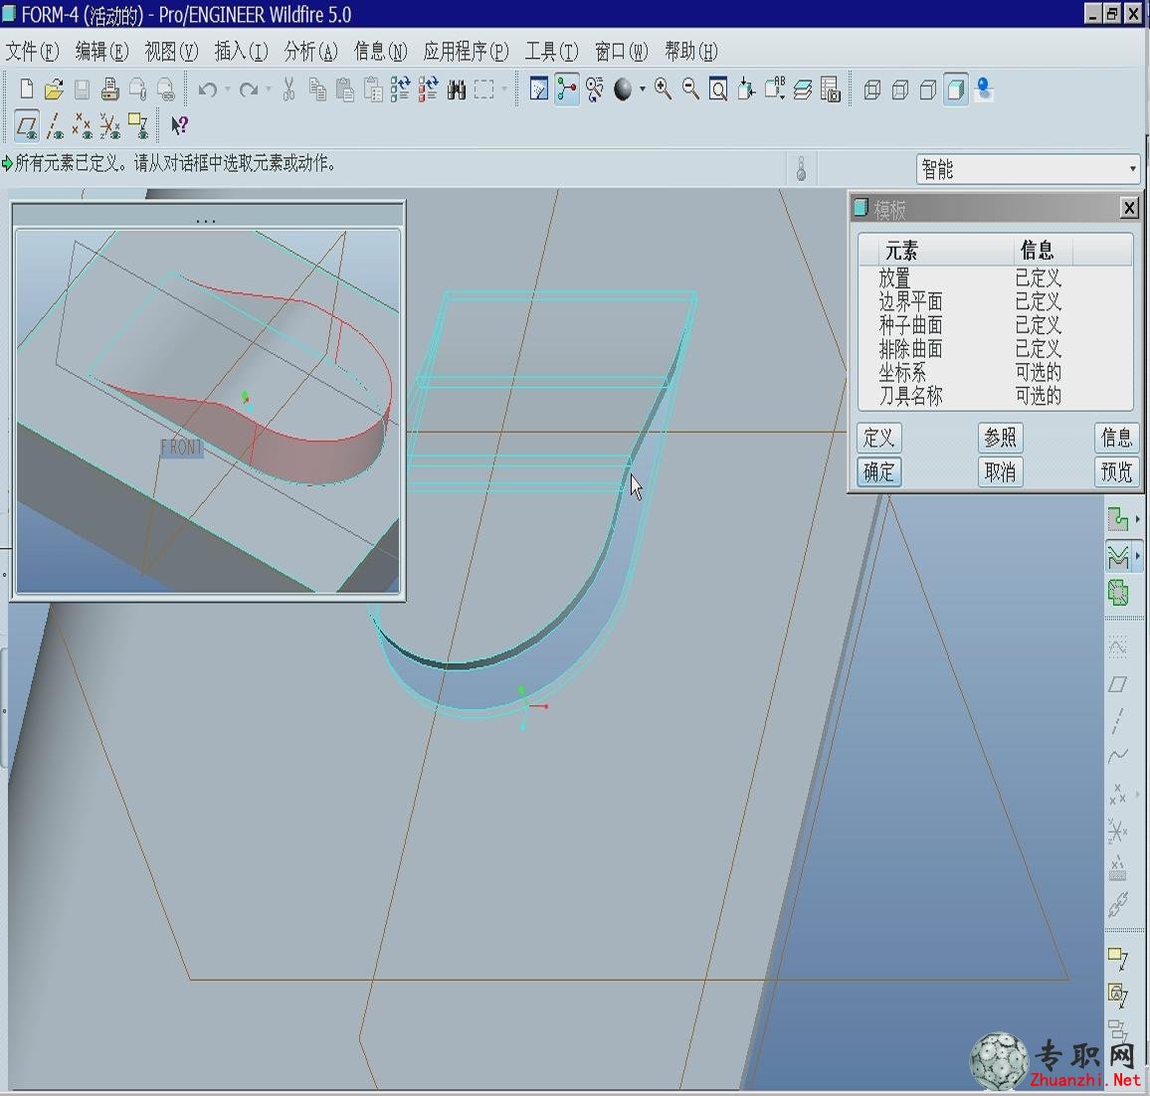Click the Reorient view icon
Viewport: 1150px width, 1096px height.
coord(747,90)
